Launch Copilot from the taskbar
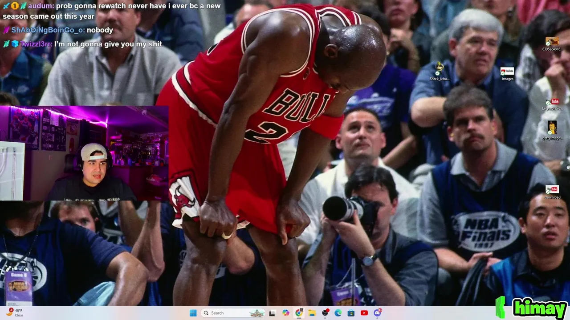This screenshot has height=320, width=570. click(x=285, y=313)
